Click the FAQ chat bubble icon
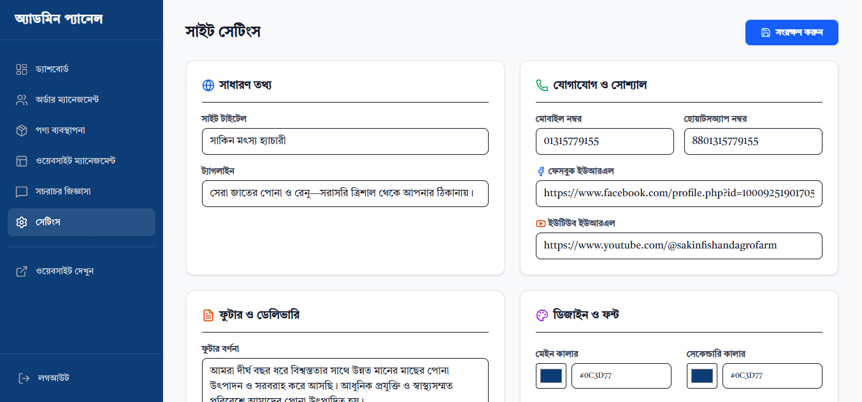This screenshot has width=862, height=402. (x=22, y=191)
